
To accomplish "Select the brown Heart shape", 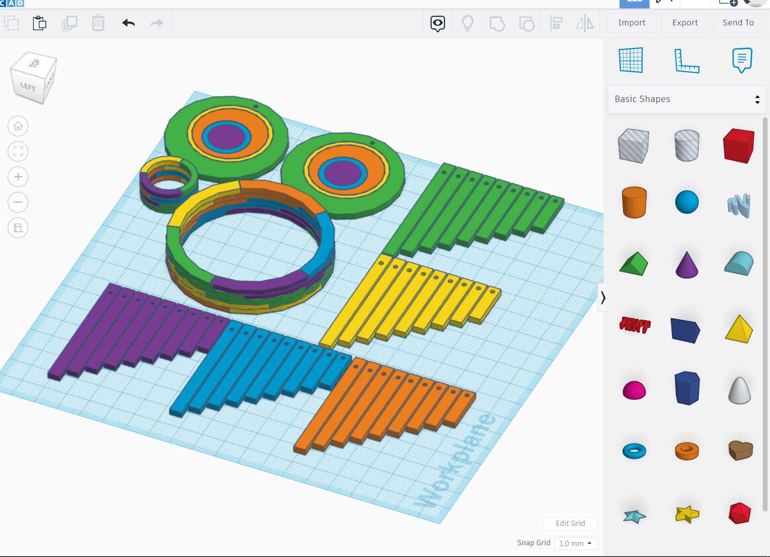I will (x=741, y=450).
